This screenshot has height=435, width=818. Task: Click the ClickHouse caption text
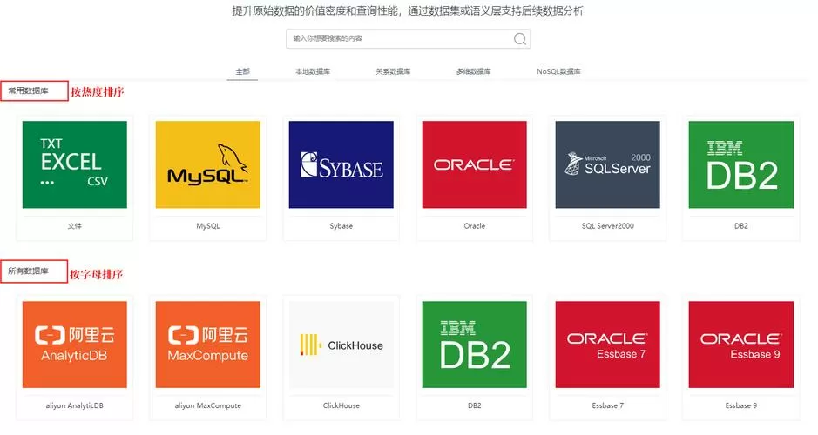(341, 405)
